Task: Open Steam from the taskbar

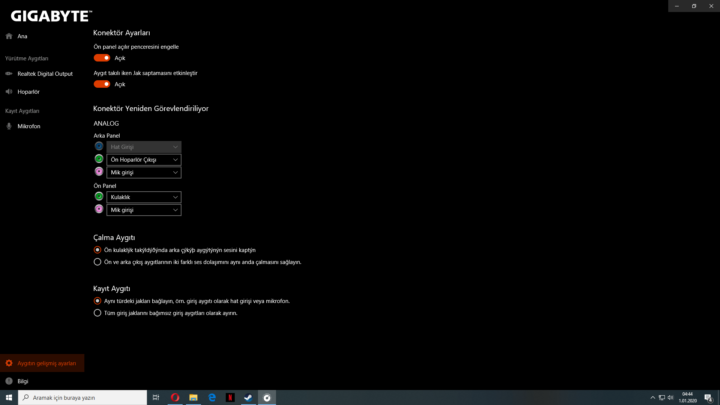Action: 248,397
